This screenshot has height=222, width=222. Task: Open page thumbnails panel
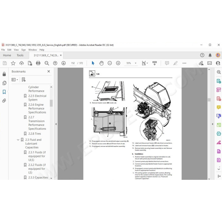click(4, 83)
